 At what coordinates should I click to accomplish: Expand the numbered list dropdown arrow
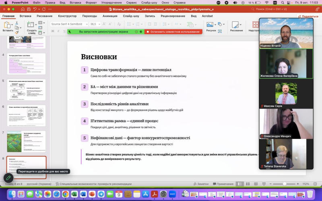[142, 24]
